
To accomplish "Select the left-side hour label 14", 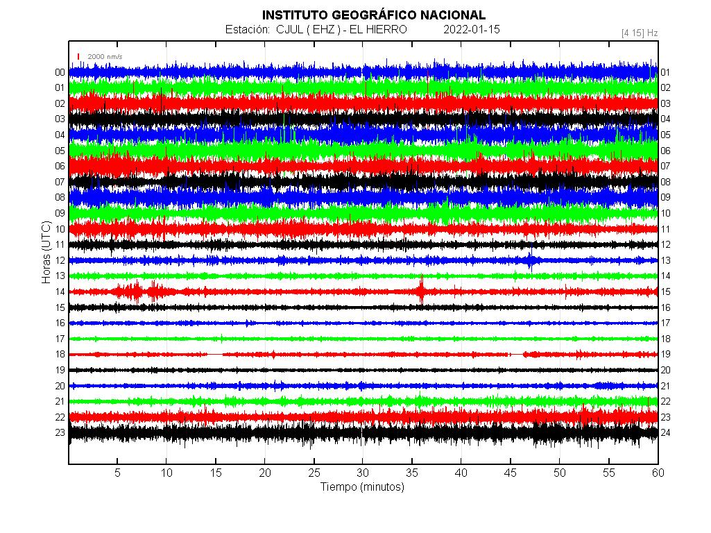I will [x=60, y=291].
